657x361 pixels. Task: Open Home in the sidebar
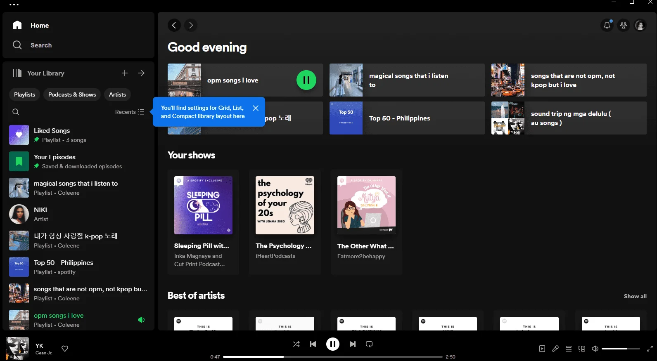pyautogui.click(x=31, y=25)
